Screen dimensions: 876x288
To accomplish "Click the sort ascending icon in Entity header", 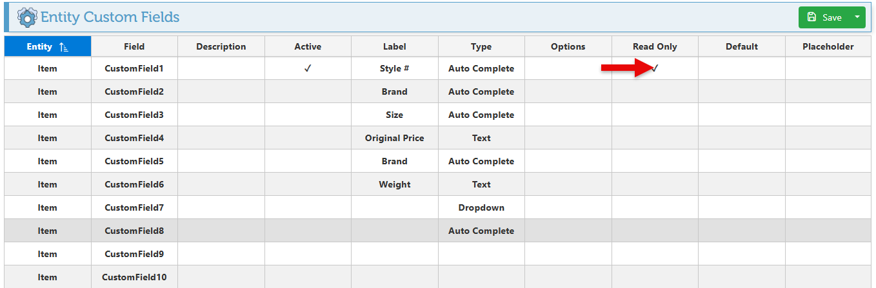I will (x=64, y=46).
